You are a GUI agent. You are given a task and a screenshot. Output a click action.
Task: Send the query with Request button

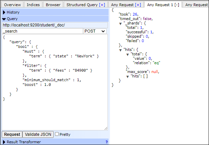[x=12, y=134]
